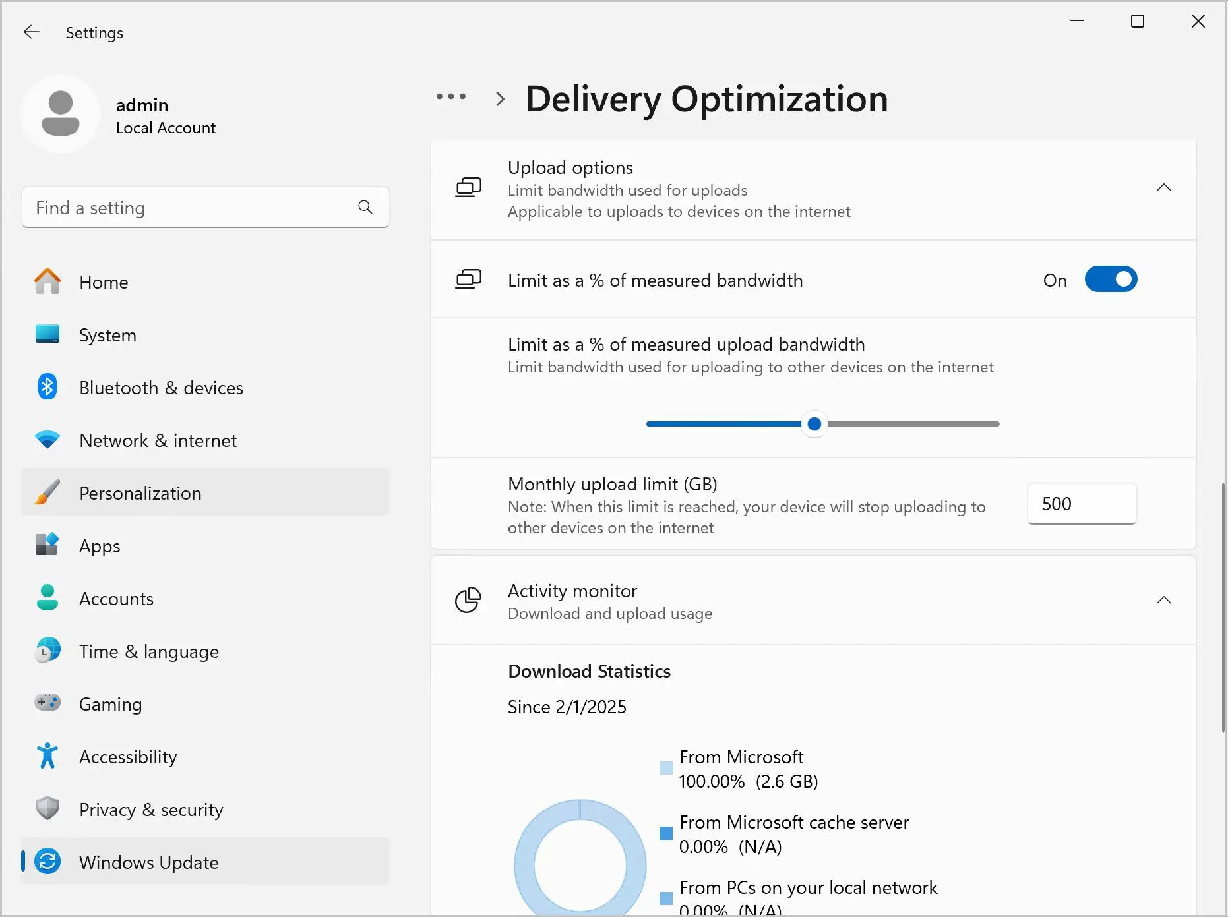The width and height of the screenshot is (1228, 917).
Task: Click the Privacy & security shield icon
Action: pos(47,809)
